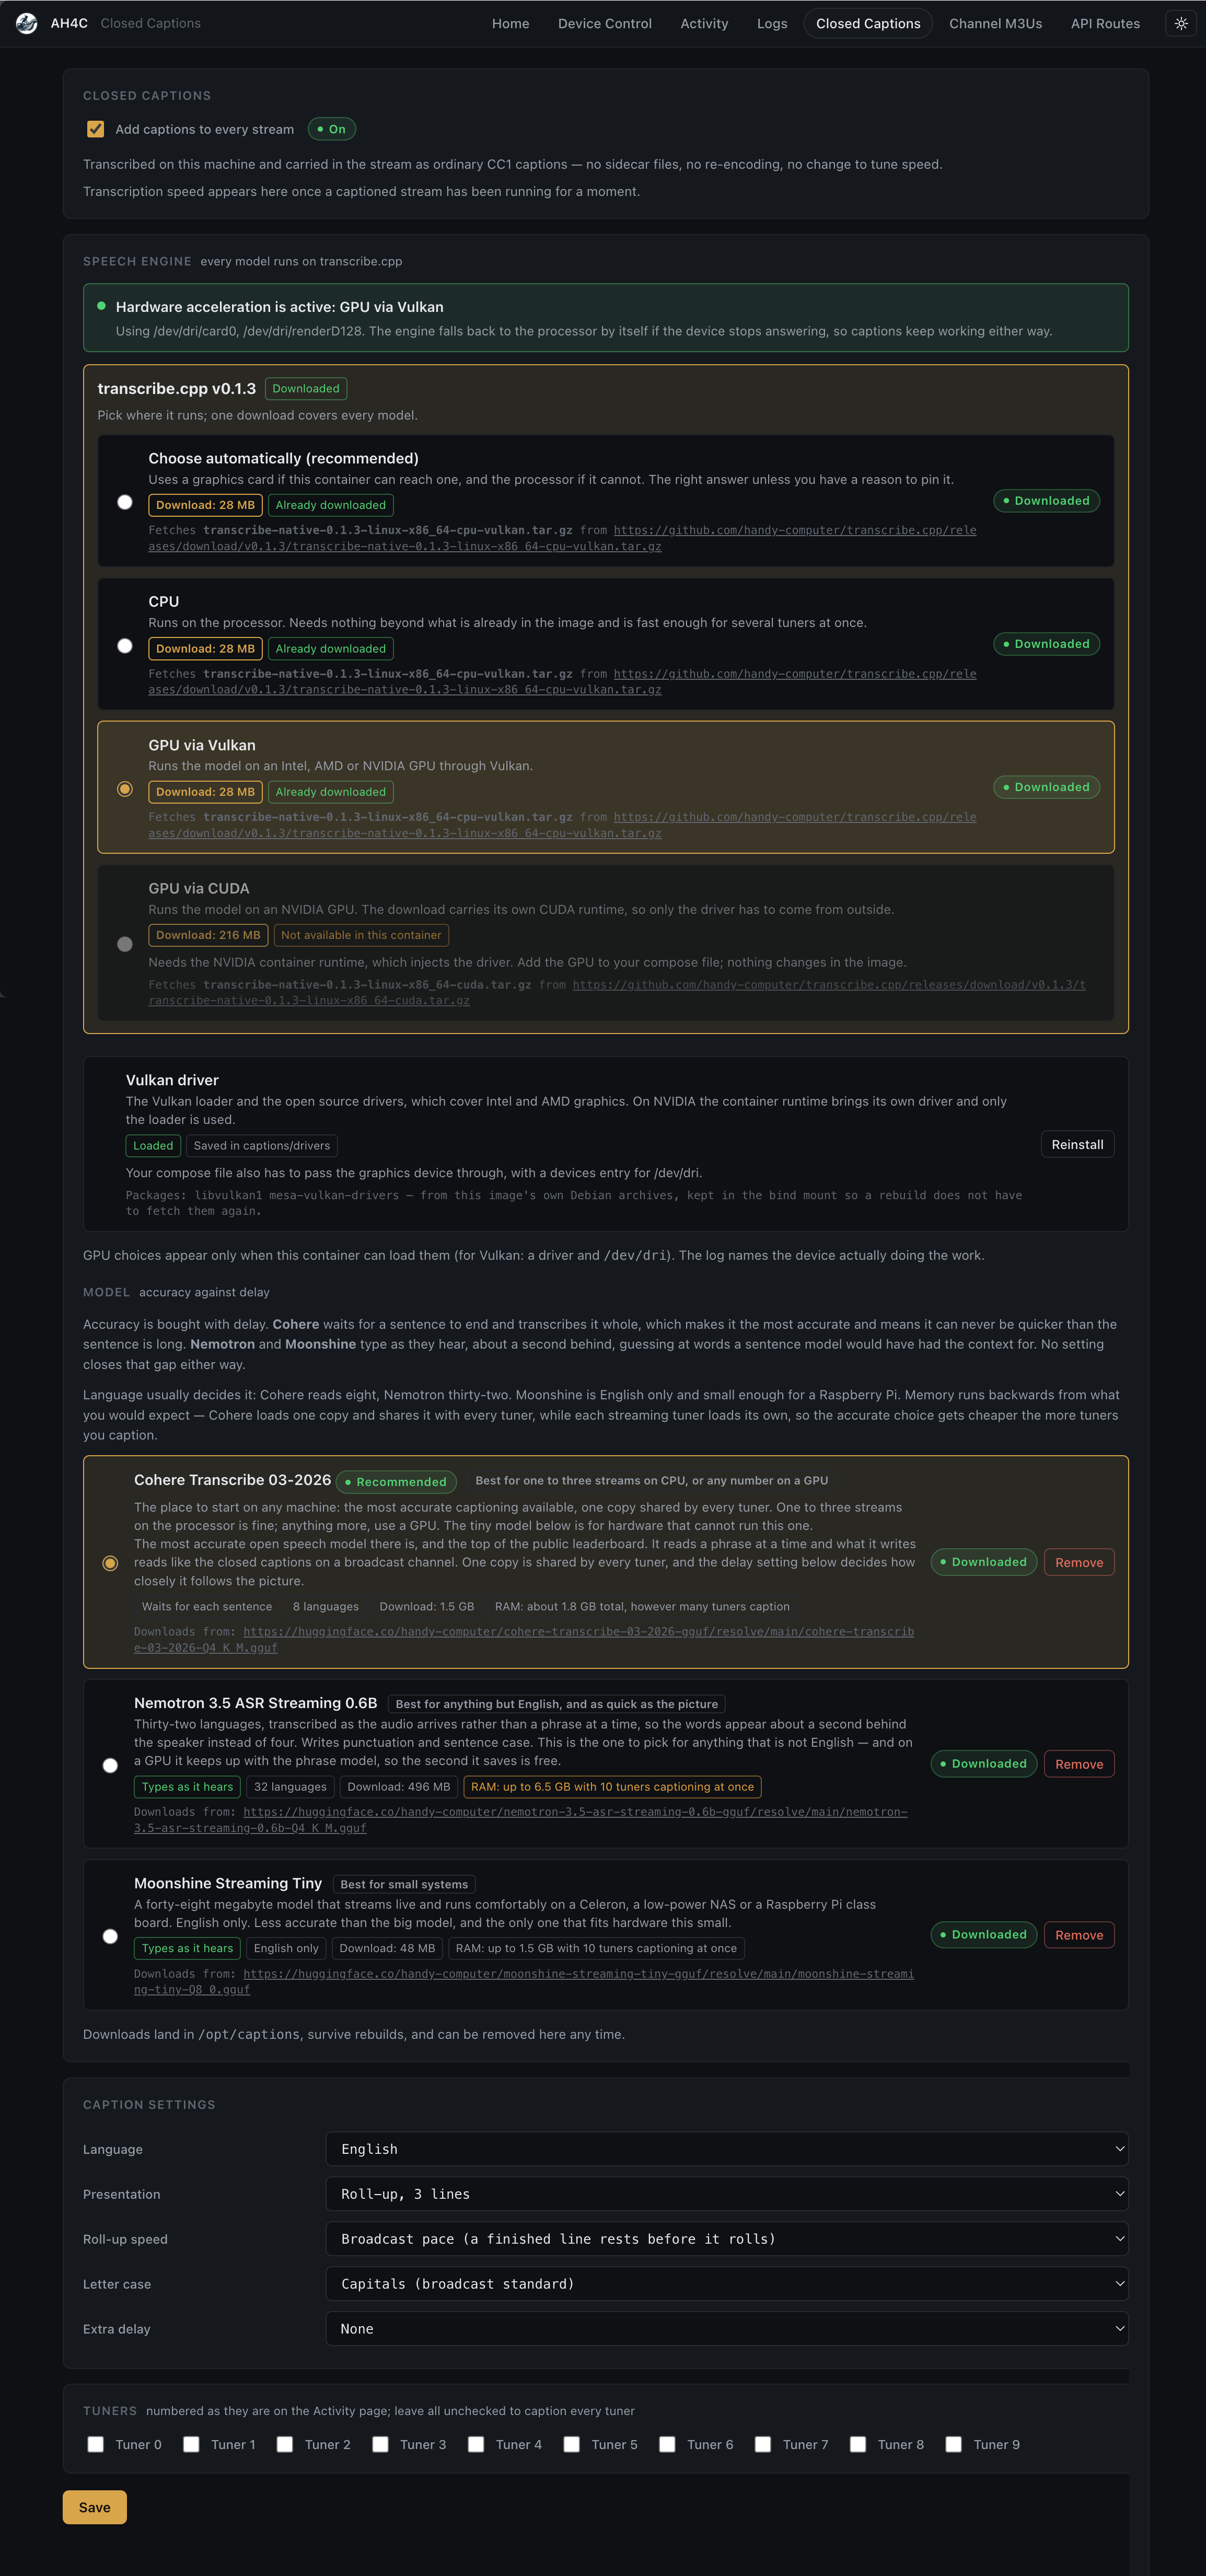Select the CPU engine radio button

point(125,646)
